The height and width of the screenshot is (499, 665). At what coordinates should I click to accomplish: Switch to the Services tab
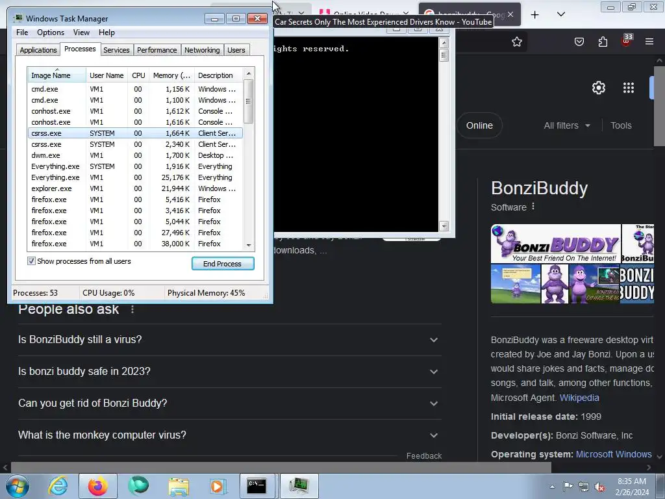tap(116, 50)
